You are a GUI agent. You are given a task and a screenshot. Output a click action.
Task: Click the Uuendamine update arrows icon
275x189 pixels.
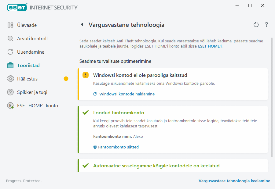10,52
